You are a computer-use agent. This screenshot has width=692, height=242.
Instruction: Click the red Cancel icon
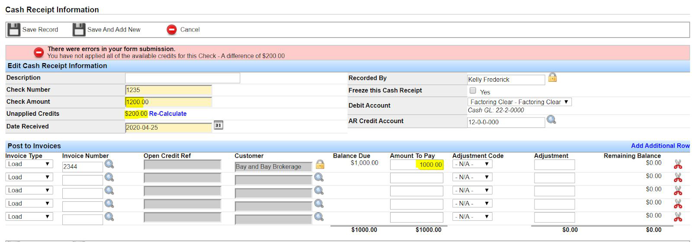click(x=172, y=29)
